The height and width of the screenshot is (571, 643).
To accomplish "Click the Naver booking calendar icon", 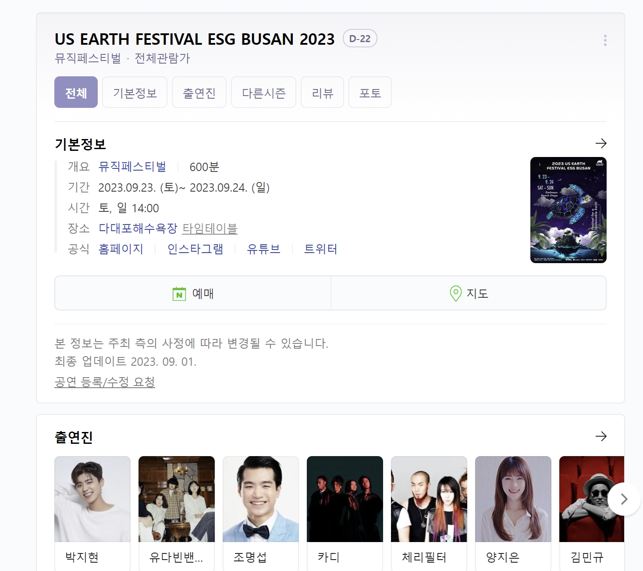I will pyautogui.click(x=179, y=293).
